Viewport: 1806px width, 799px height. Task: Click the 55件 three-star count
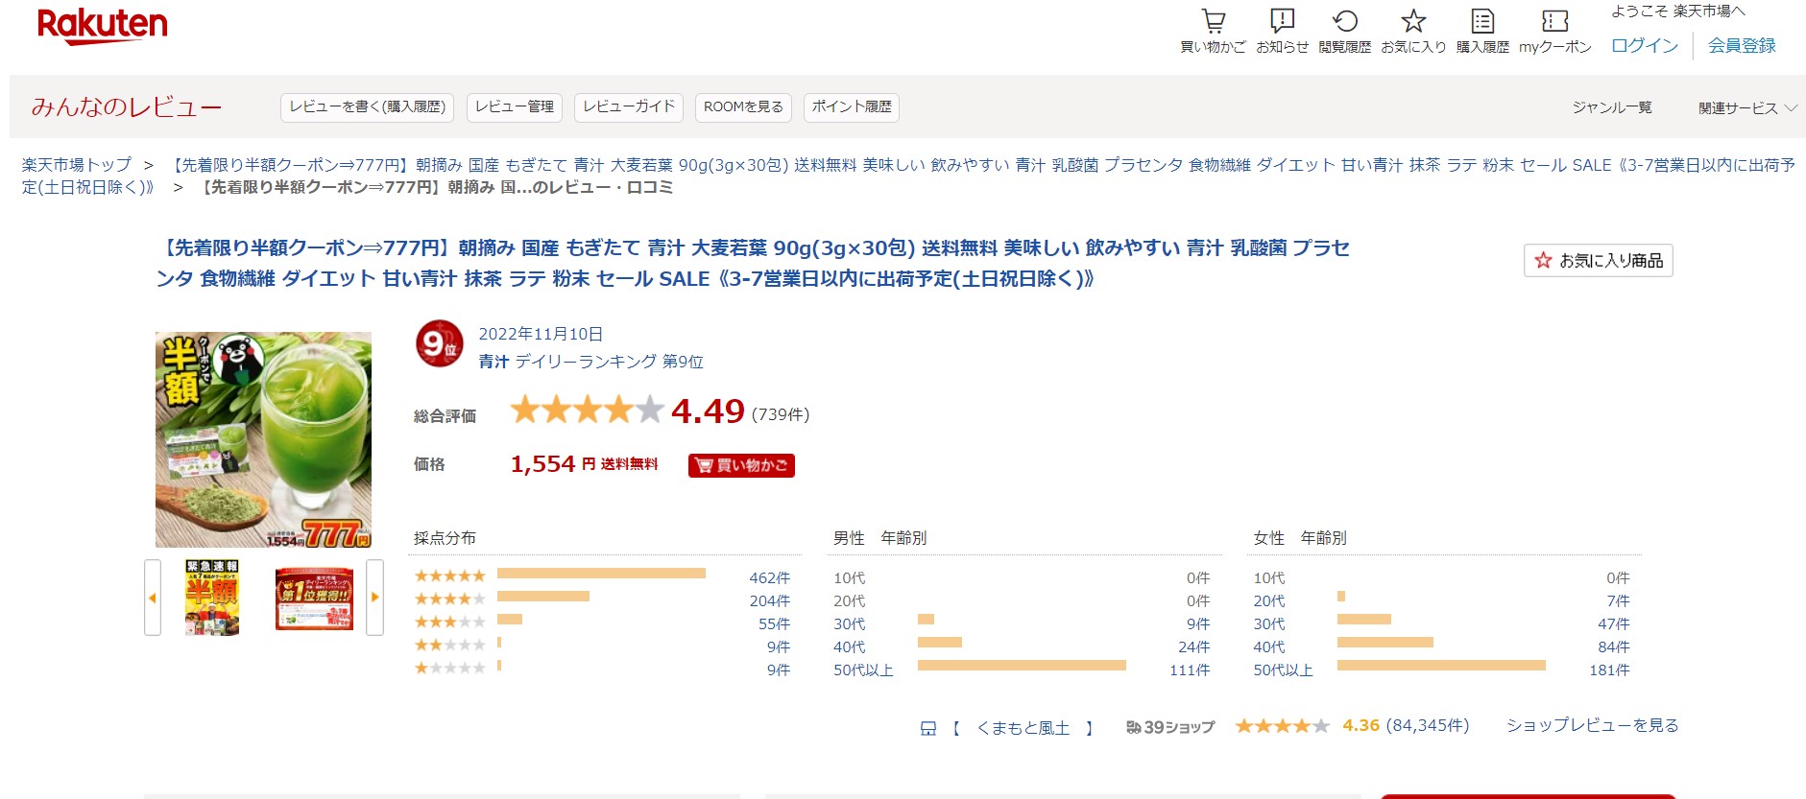pyautogui.click(x=774, y=623)
